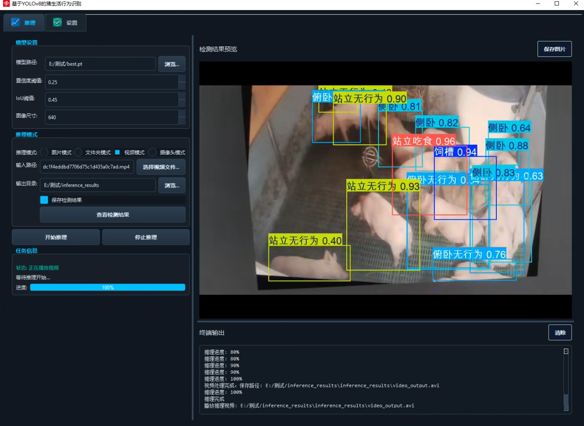Viewport: 584px width, 426px height.
Task: Maximize the application window
Action: [557, 4]
